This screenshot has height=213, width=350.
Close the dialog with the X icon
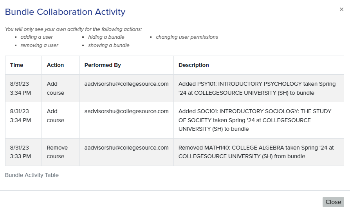(x=341, y=9)
